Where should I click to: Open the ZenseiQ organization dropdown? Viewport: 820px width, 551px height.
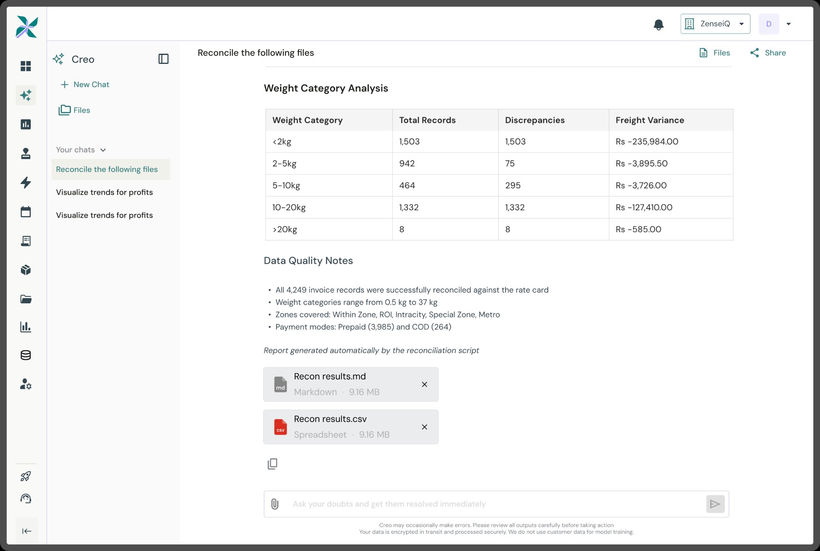(715, 24)
